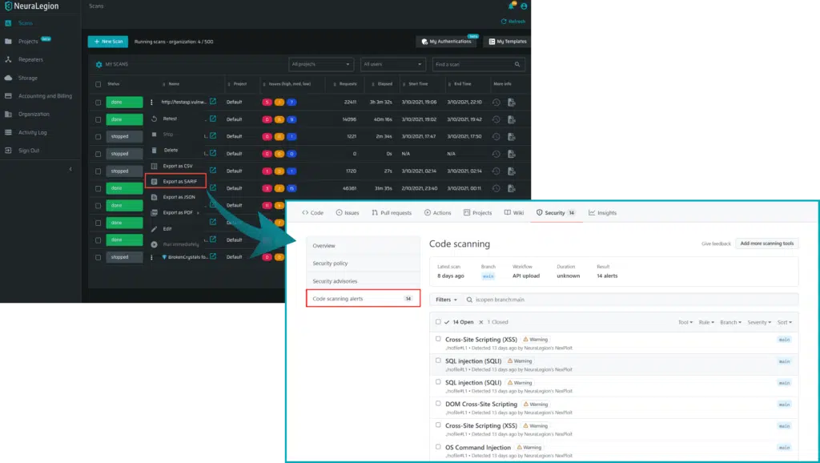Choose Retest from the context menu
Viewport: 820px width, 463px height.
(165, 119)
